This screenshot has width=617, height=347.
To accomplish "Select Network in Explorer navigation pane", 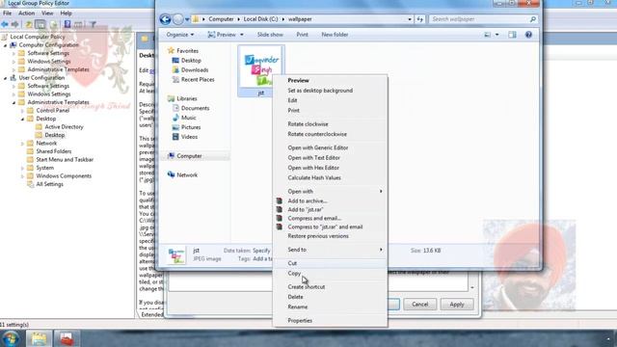I will coord(187,175).
